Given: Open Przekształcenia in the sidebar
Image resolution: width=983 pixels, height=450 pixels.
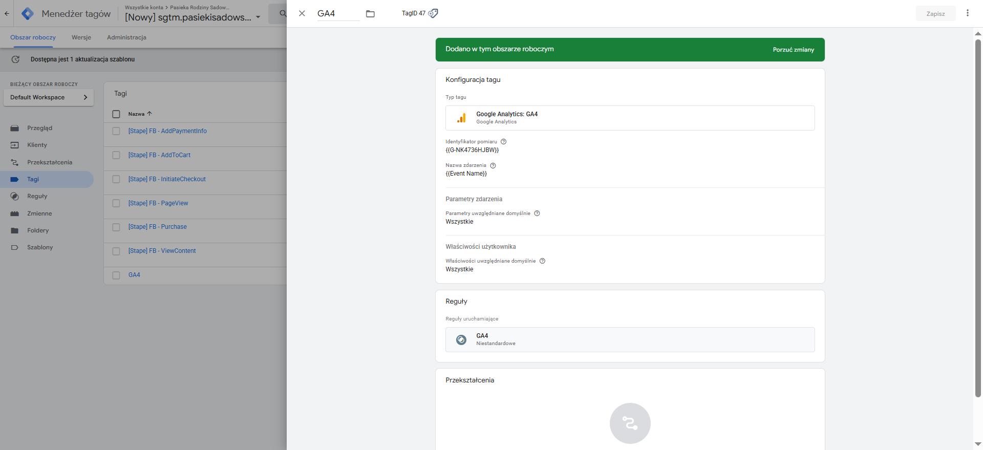Looking at the screenshot, I should coord(50,162).
